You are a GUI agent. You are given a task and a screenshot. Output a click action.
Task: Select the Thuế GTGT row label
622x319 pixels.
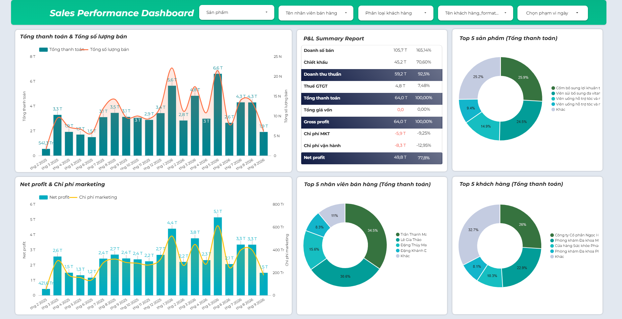pyautogui.click(x=316, y=86)
